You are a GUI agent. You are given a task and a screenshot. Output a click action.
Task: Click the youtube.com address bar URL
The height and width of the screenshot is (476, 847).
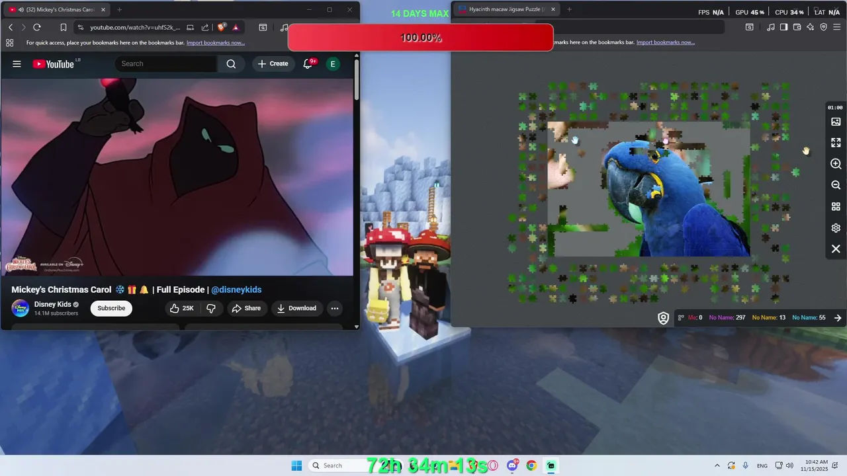(x=135, y=27)
